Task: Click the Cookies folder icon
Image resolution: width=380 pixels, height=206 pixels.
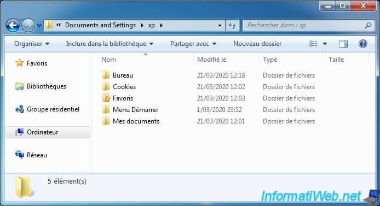Action: point(106,86)
